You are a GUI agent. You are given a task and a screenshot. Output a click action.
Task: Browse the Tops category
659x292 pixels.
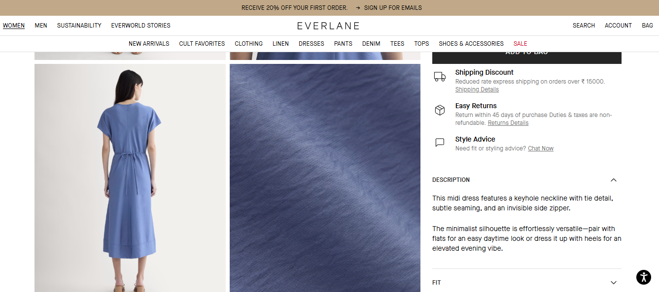pyautogui.click(x=421, y=44)
